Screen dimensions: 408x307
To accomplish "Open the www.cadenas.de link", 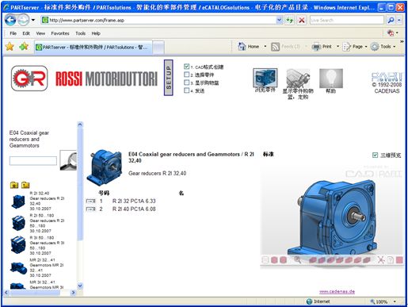I will click(x=337, y=291).
